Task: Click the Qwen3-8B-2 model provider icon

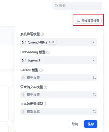Action: tap(24, 42)
